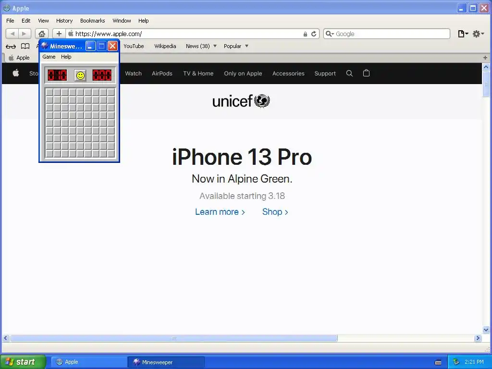The height and width of the screenshot is (369, 492).
Task: Click the horizontal scrollbar thumb
Action: tap(174, 338)
